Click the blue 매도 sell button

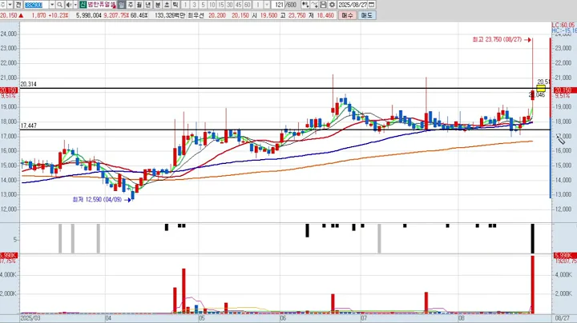(366, 15)
